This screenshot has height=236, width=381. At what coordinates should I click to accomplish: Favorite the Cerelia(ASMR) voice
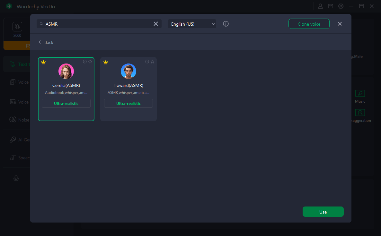(90, 62)
